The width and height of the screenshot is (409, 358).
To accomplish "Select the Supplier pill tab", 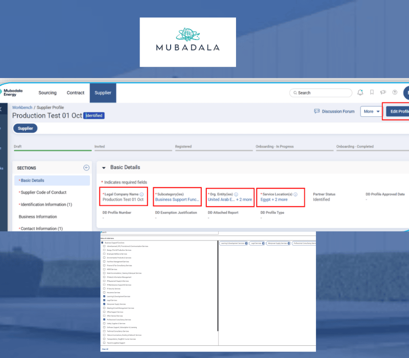I will point(25,128).
